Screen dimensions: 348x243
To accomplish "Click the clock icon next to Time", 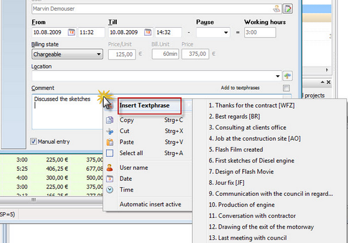I will coord(110,190).
